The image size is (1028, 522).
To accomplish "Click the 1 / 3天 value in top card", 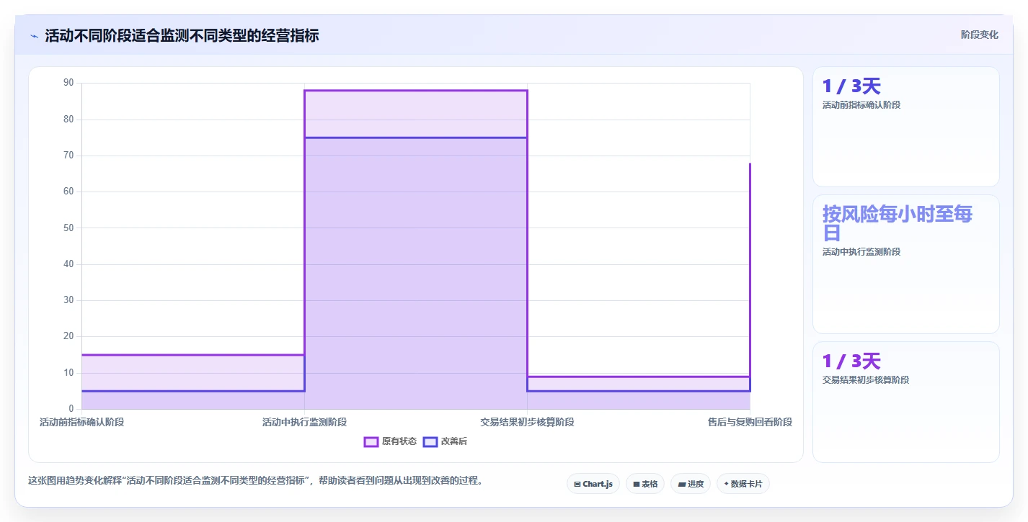I will pos(851,86).
